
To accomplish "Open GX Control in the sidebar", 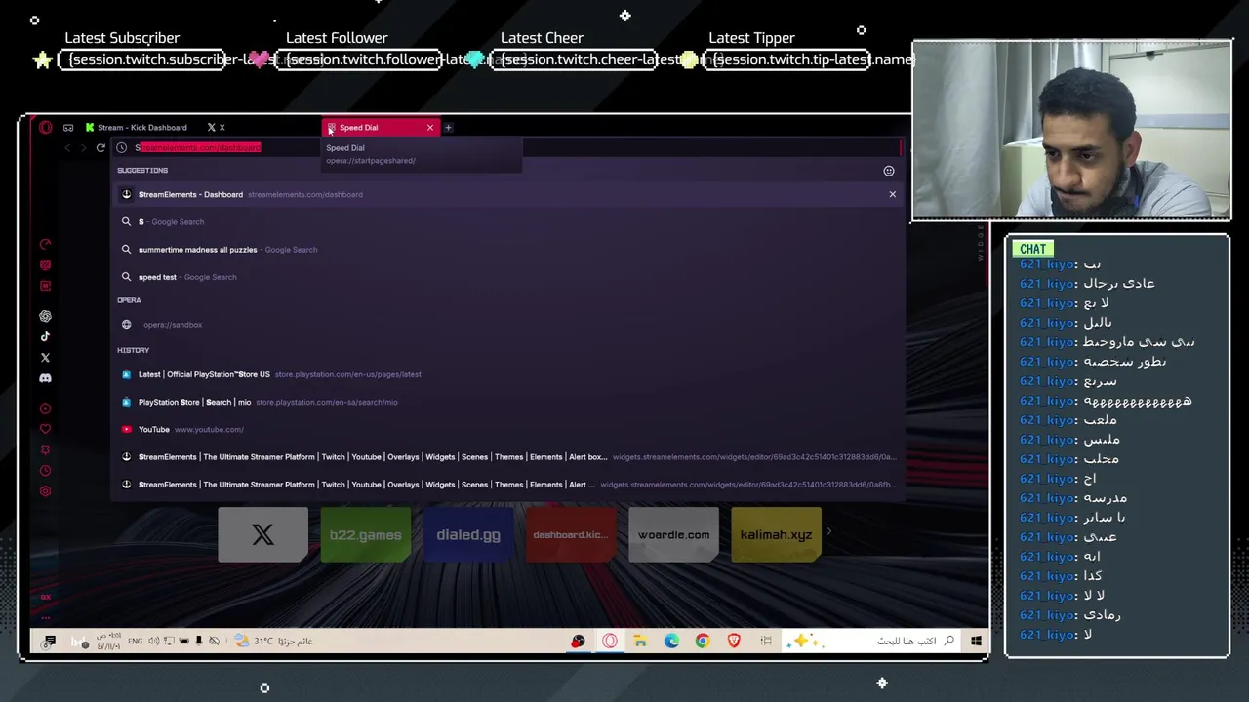I will [45, 244].
